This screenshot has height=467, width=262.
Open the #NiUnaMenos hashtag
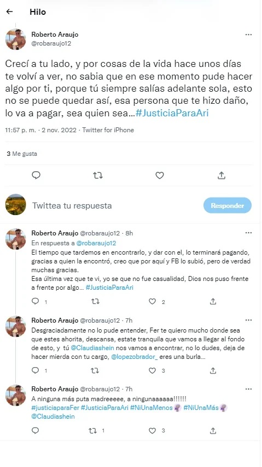(151, 408)
